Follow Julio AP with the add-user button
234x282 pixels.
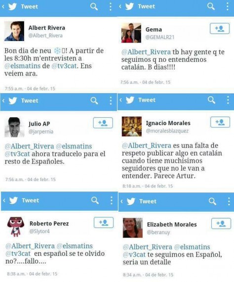[x=103, y=123]
